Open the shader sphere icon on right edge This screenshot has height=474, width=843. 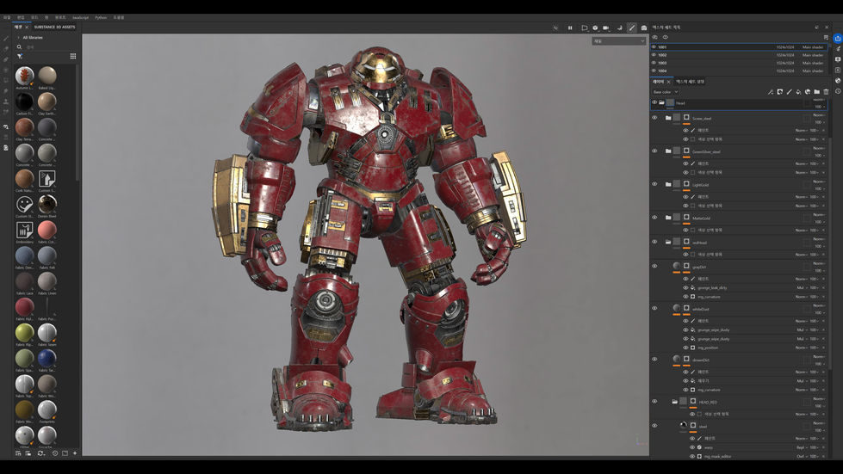click(838, 81)
